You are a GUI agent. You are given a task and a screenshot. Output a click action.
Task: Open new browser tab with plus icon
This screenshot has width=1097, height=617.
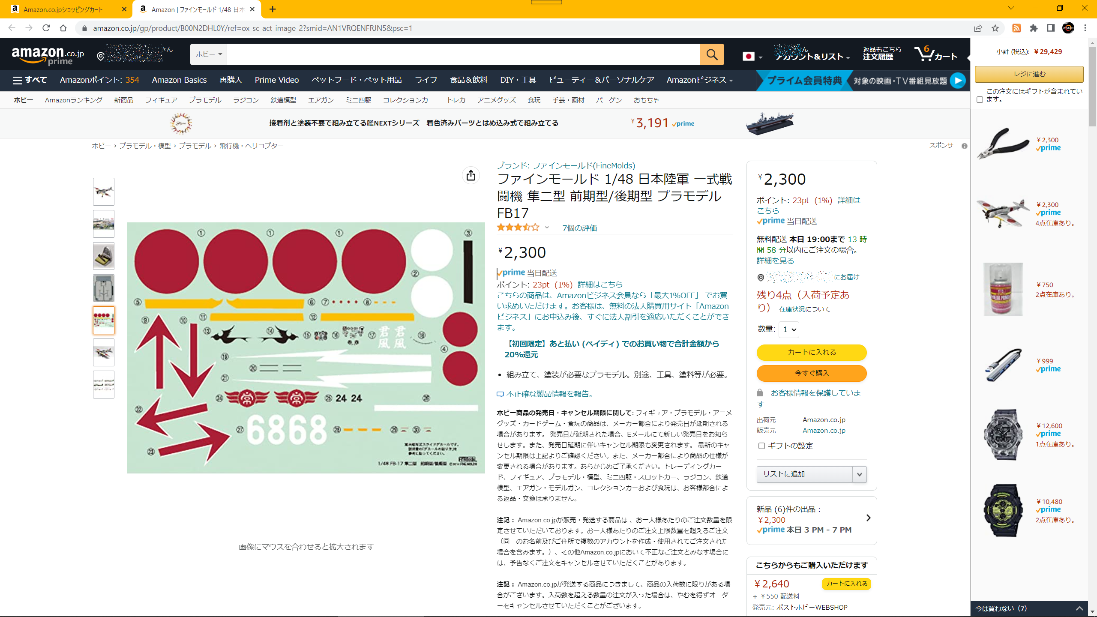273,9
